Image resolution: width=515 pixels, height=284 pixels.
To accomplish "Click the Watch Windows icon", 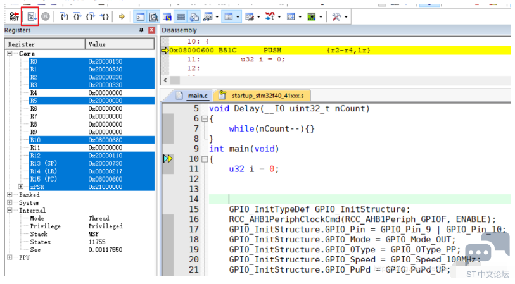I will click(208, 16).
